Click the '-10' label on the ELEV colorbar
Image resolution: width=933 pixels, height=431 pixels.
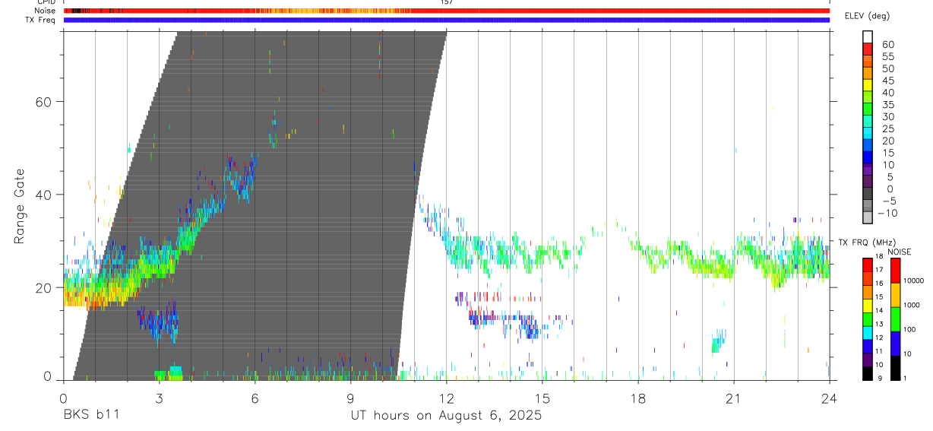coord(889,214)
